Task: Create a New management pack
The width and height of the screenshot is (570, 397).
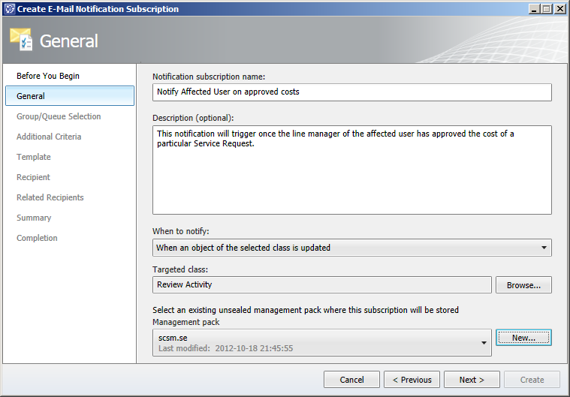Action: [x=524, y=338]
